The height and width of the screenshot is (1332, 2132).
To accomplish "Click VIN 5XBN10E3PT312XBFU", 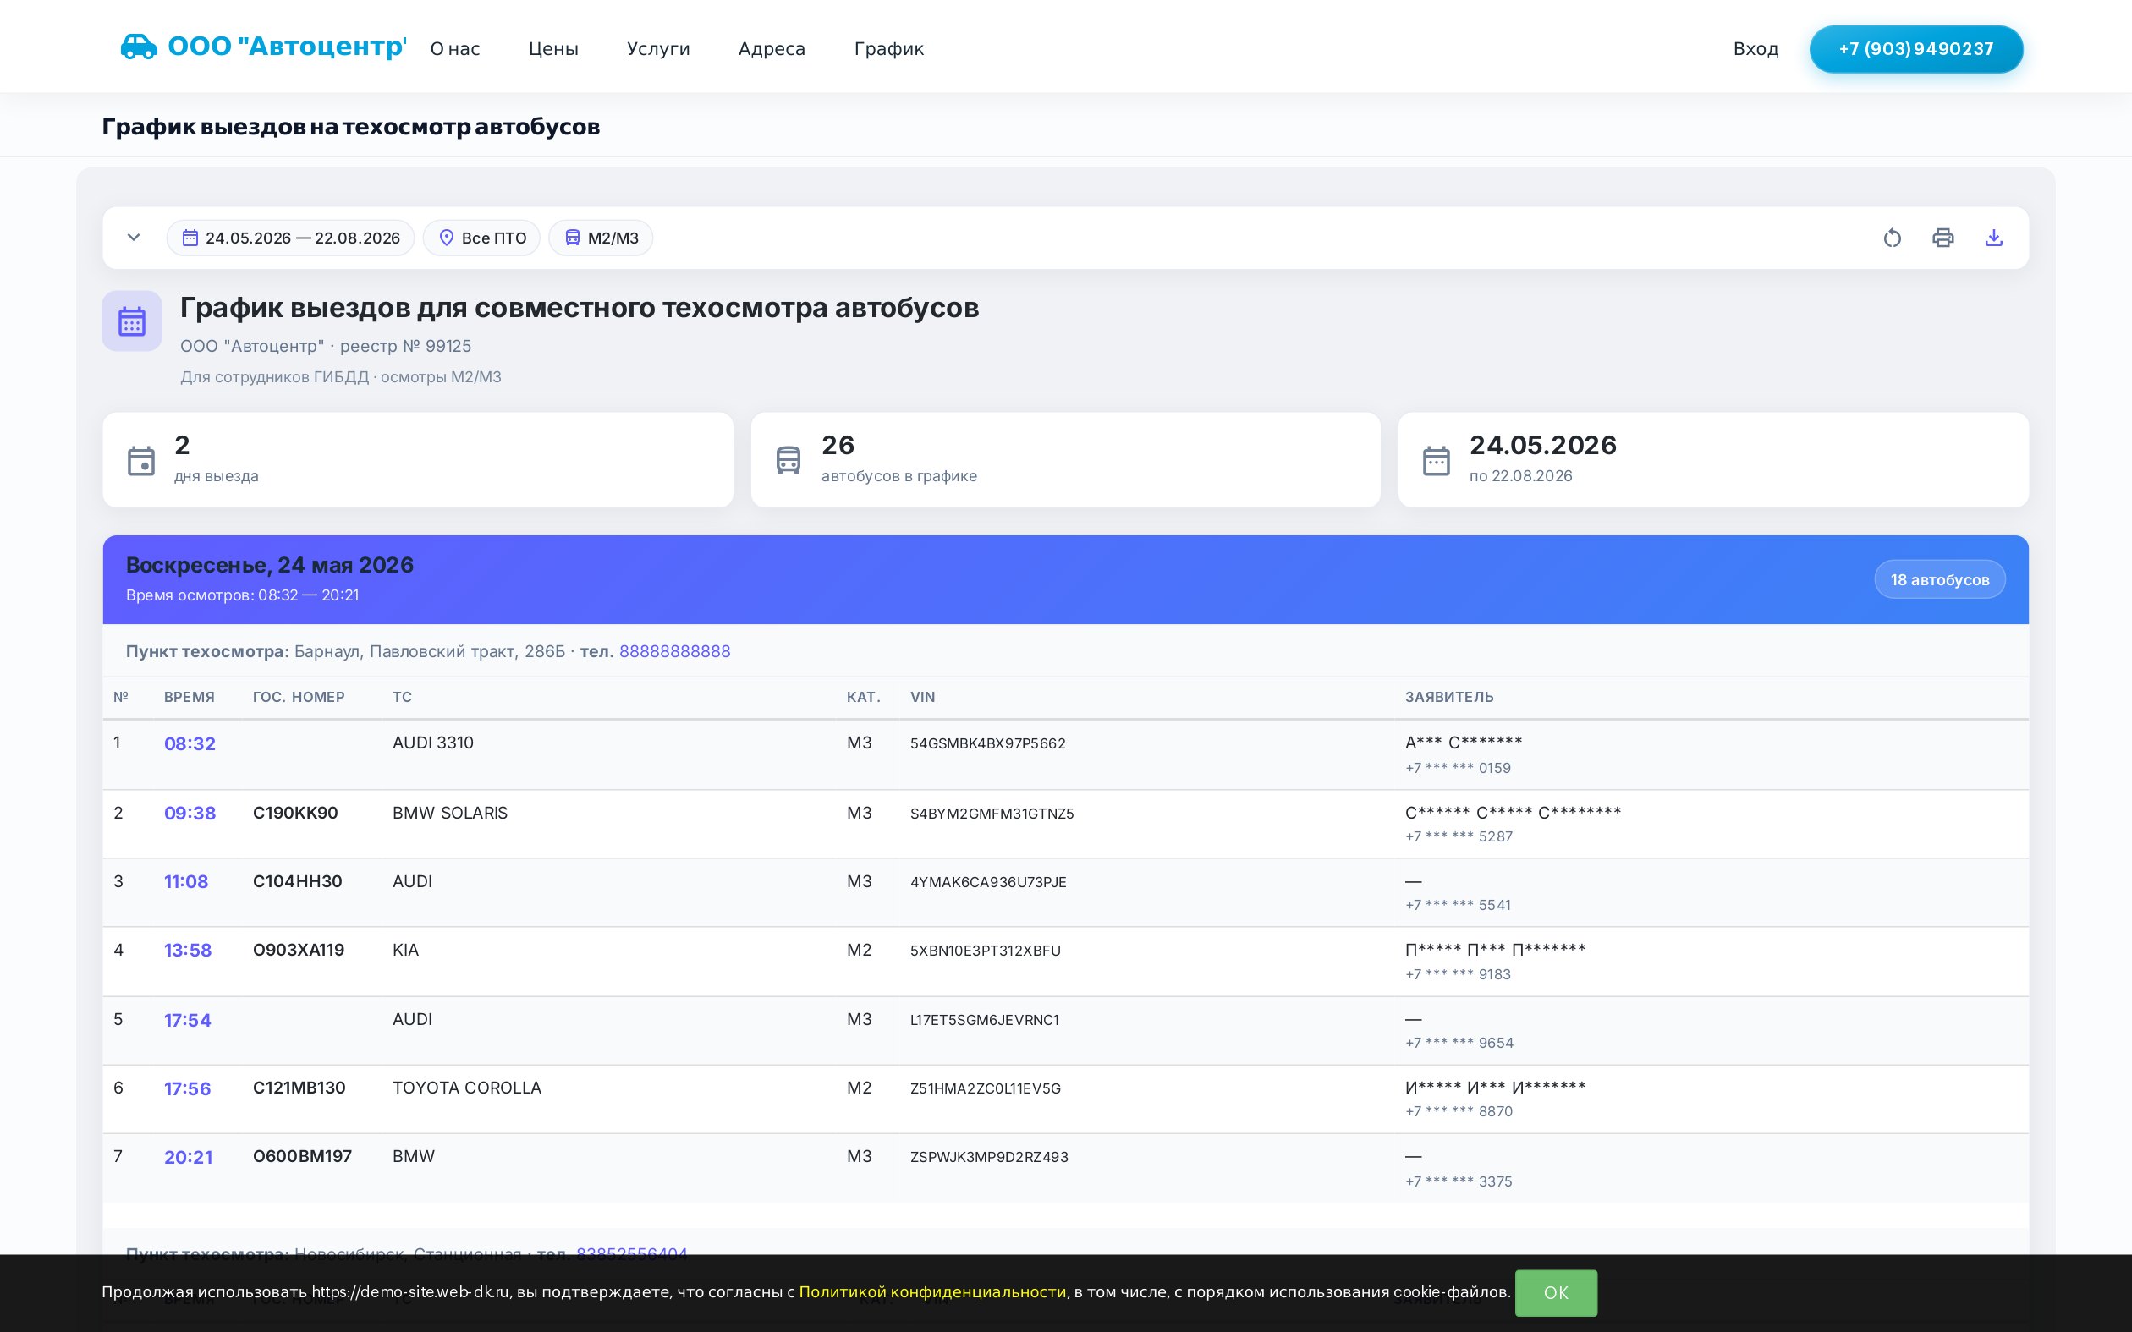I will tap(985, 951).
